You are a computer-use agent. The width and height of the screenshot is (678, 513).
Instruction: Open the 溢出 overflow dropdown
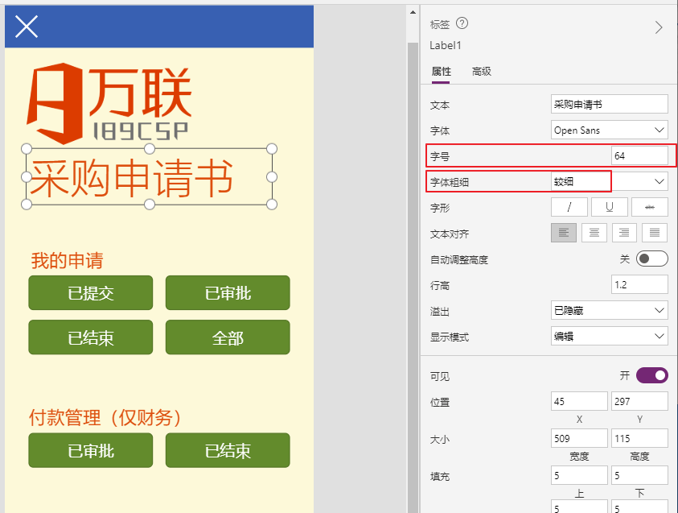610,310
